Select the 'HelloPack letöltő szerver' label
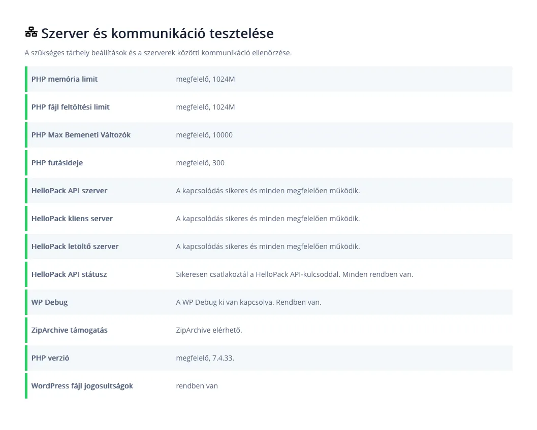Image resolution: width=537 pixels, height=430 pixels. pos(75,246)
